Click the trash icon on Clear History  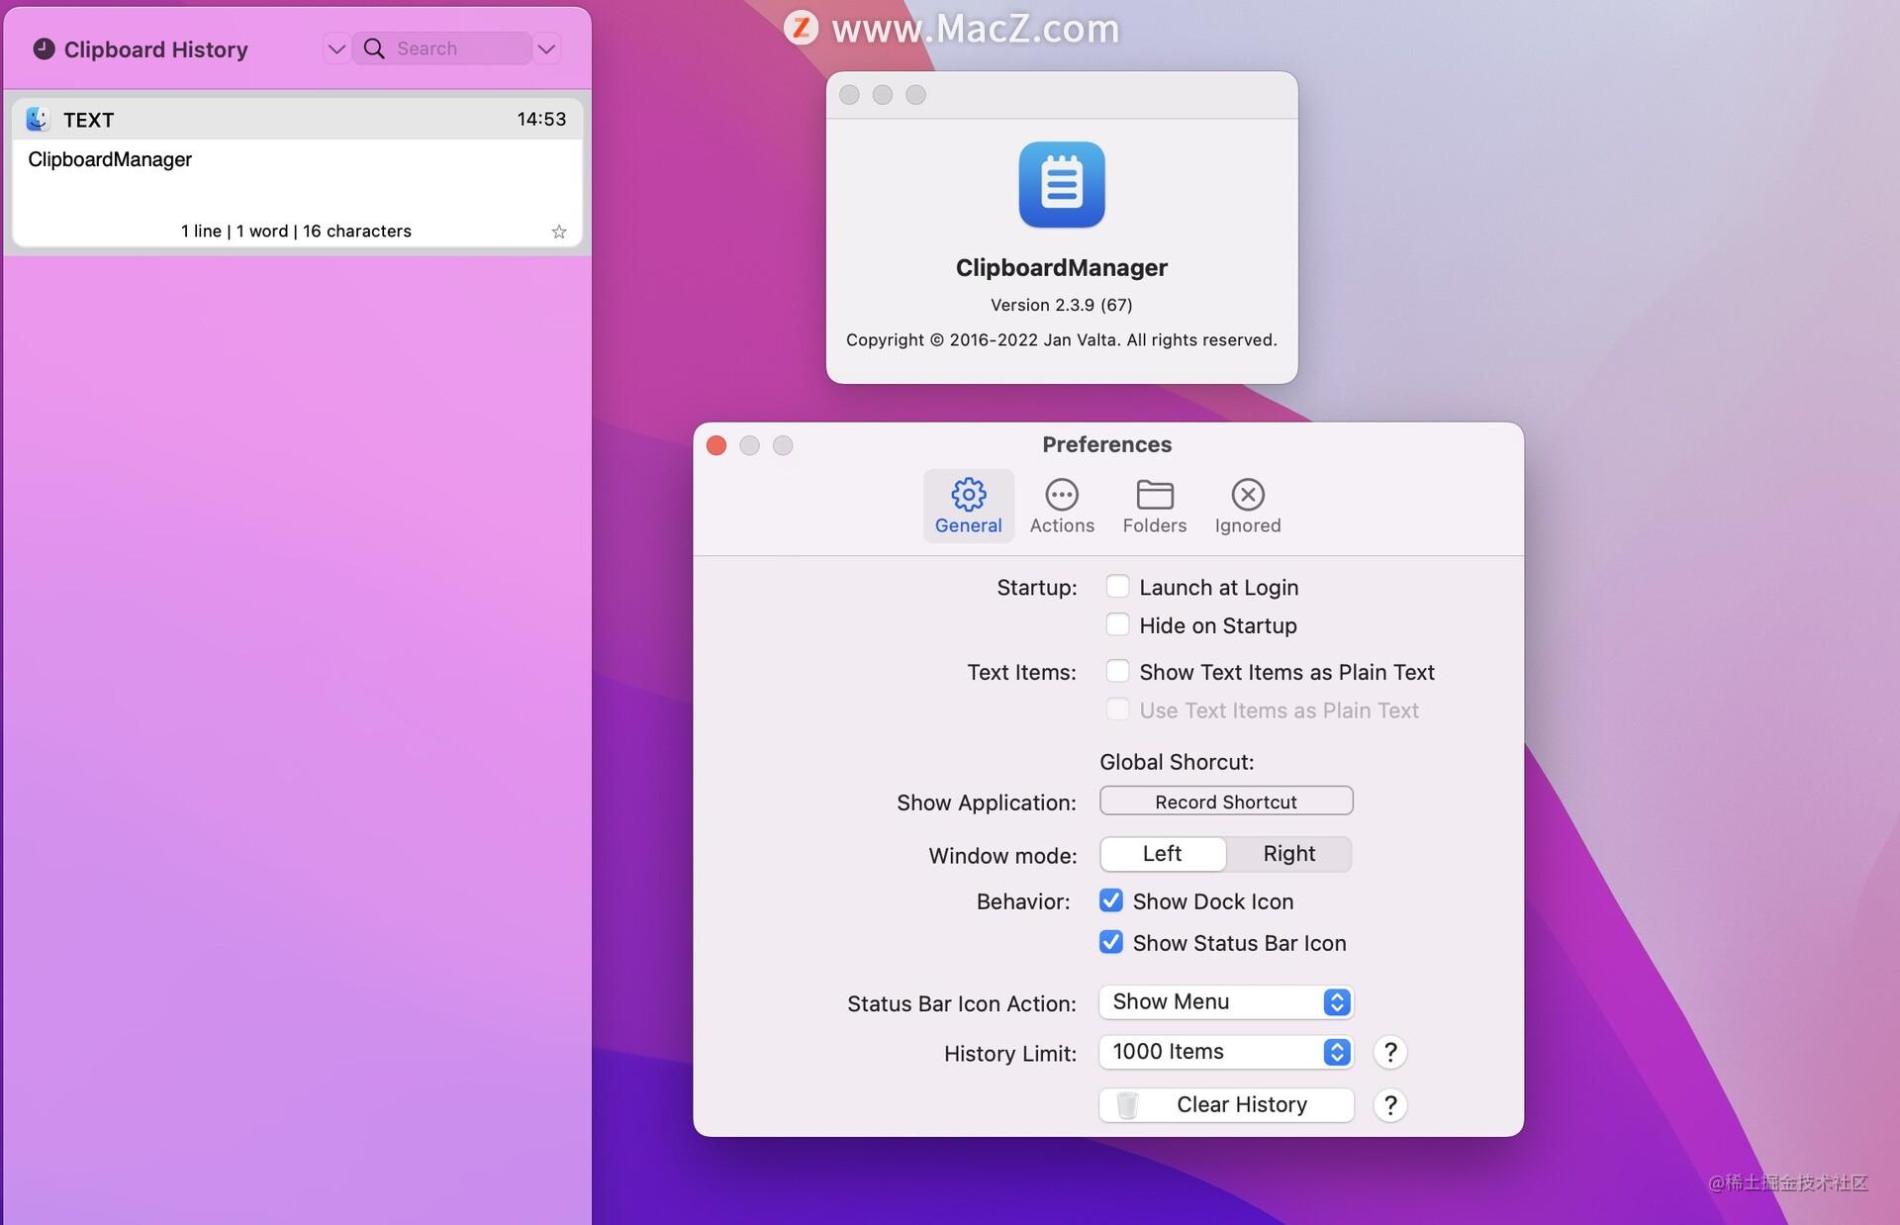[x=1127, y=1105]
